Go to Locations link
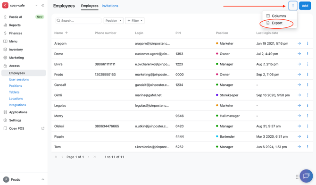 click(x=16, y=99)
